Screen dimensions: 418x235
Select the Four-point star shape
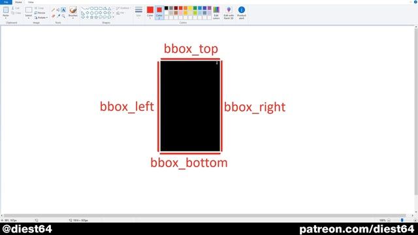coord(87,17)
